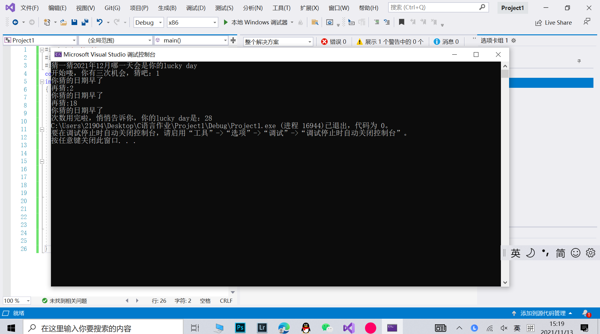Start the local Windows debugger play button
Image resolution: width=600 pixels, height=334 pixels.
click(x=226, y=22)
